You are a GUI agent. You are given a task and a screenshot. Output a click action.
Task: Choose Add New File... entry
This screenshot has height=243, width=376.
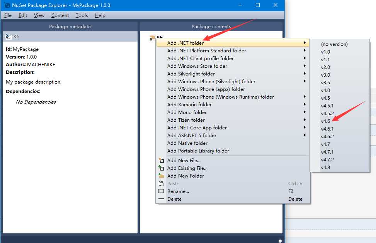coord(233,160)
